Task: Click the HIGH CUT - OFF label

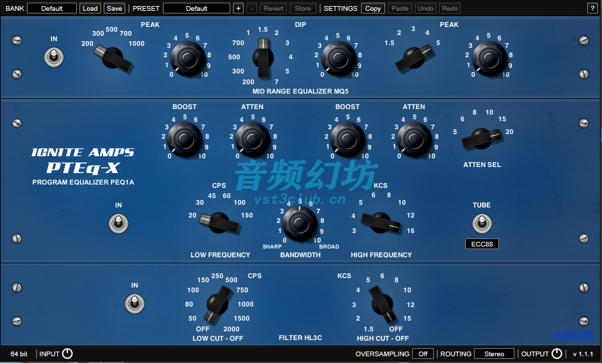Action: pos(382,338)
